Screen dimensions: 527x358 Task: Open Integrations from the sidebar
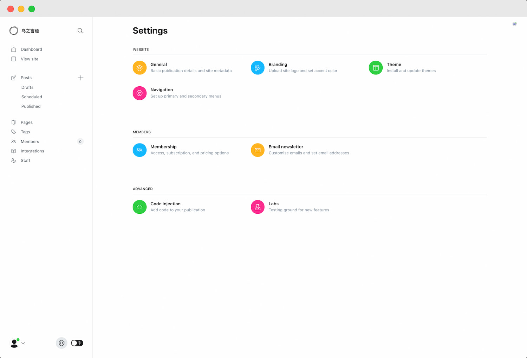32,151
